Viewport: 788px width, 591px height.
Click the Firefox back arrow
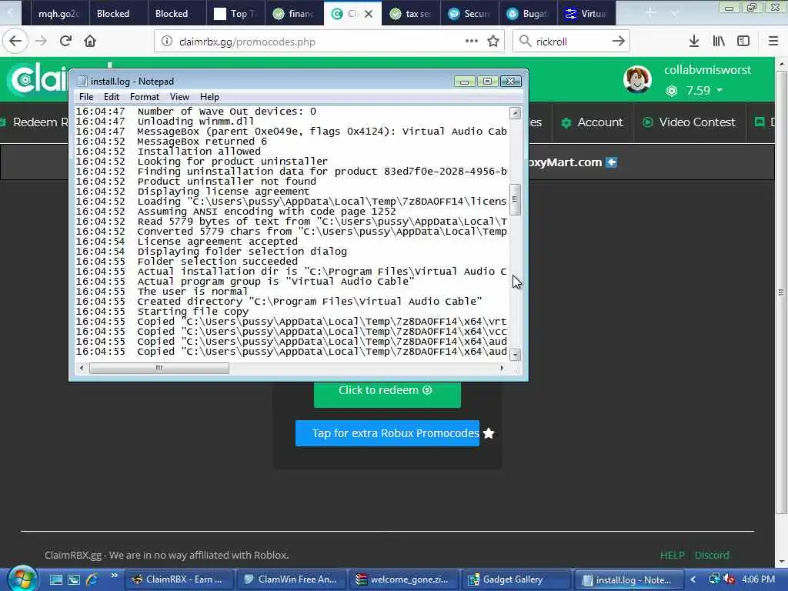point(15,42)
